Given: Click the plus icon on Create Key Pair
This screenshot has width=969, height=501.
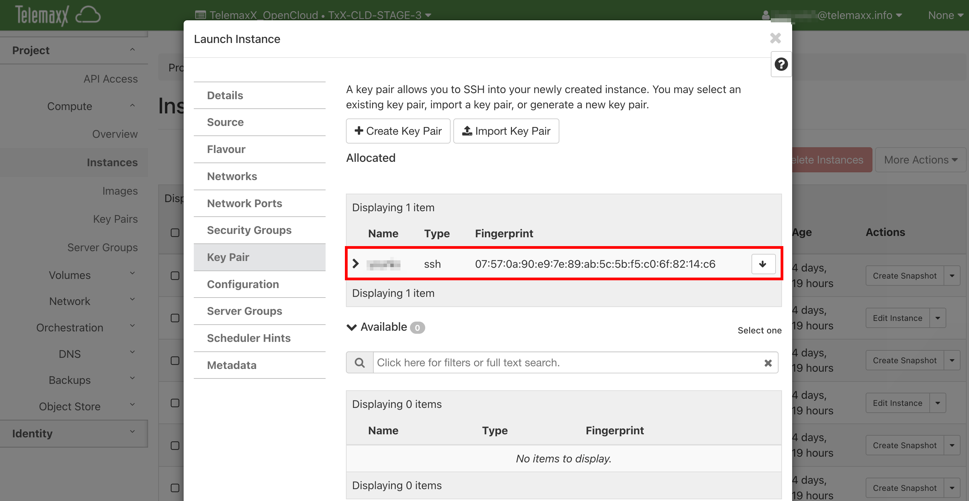Looking at the screenshot, I should [359, 131].
